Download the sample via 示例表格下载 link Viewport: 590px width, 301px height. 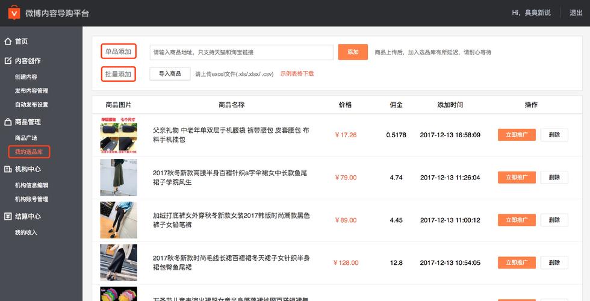[x=297, y=73]
